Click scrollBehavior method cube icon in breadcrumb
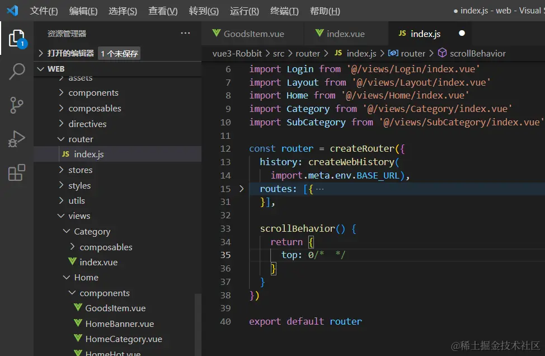Image resolution: width=545 pixels, height=356 pixels. [442, 53]
